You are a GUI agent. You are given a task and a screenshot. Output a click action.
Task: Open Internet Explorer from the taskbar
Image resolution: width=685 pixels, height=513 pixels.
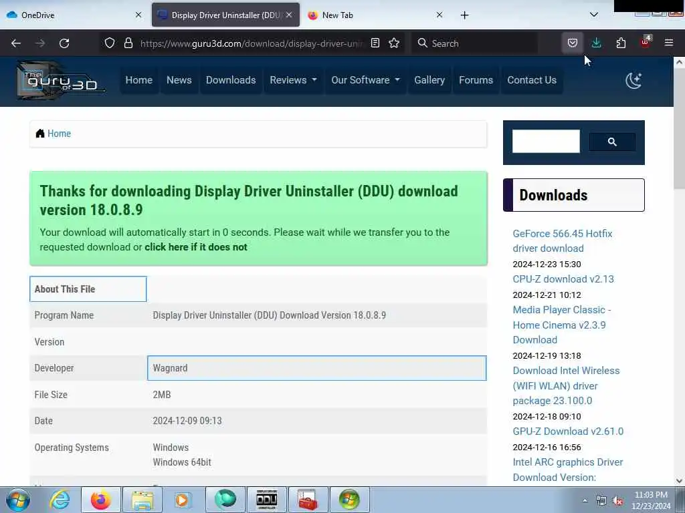[60, 500]
